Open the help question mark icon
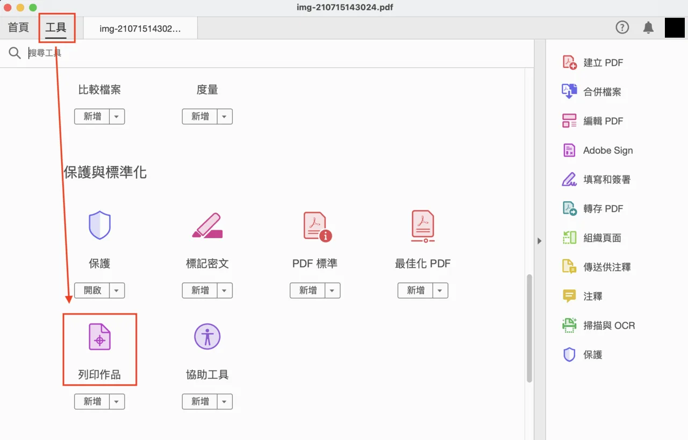The image size is (688, 440). (622, 27)
